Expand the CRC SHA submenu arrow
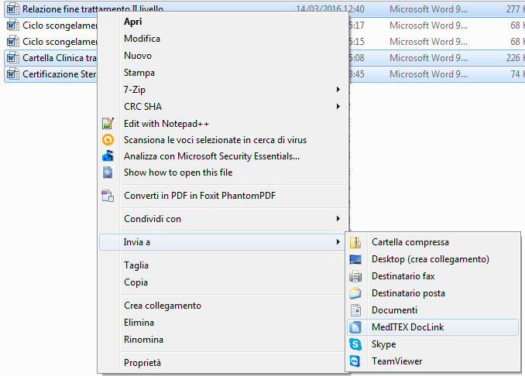 (338, 106)
